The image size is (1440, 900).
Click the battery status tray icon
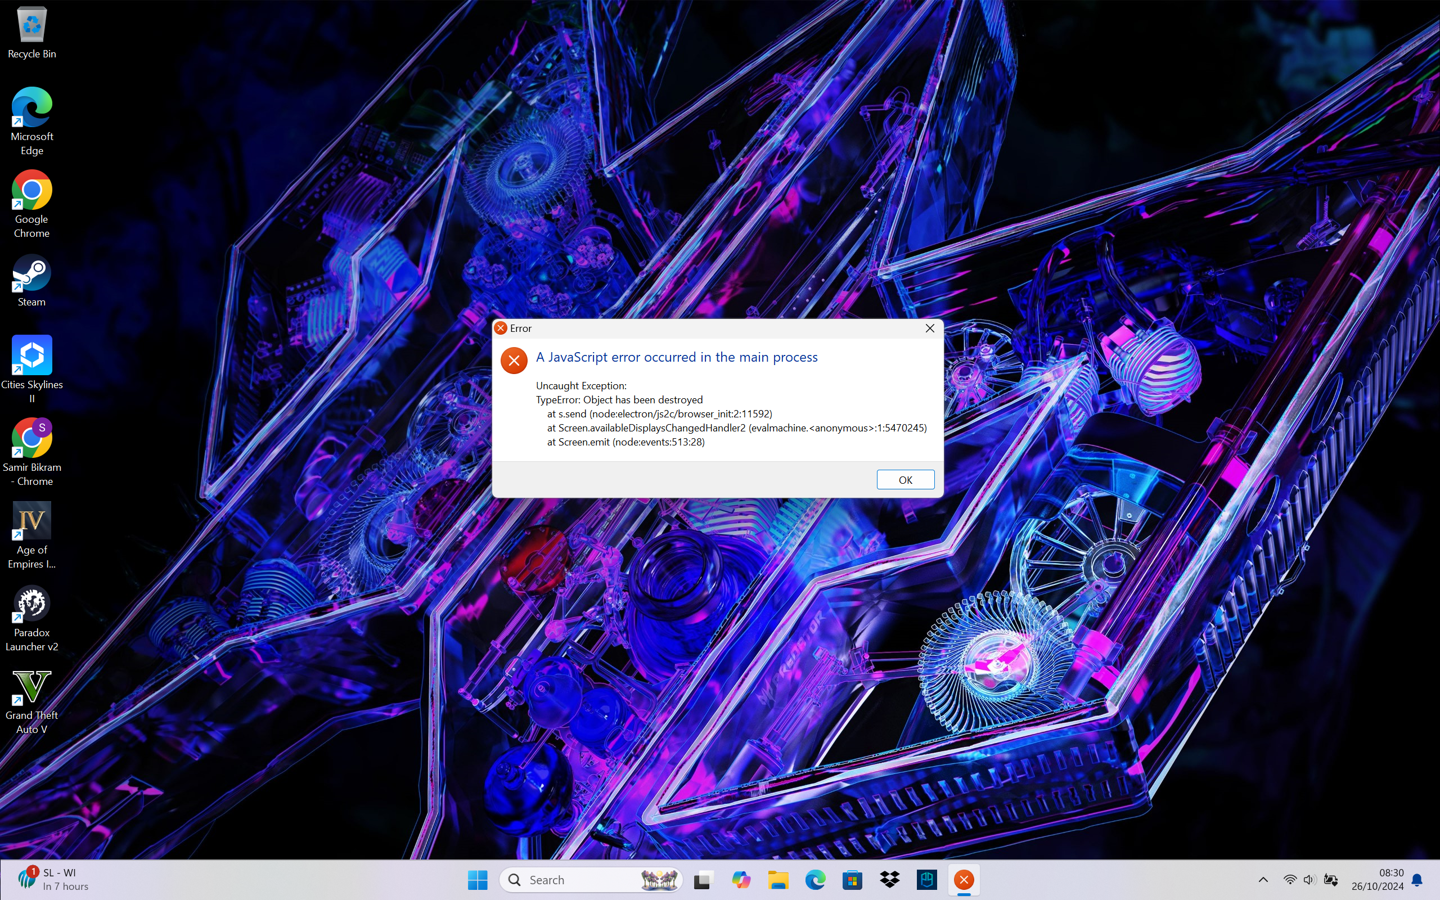(1331, 880)
